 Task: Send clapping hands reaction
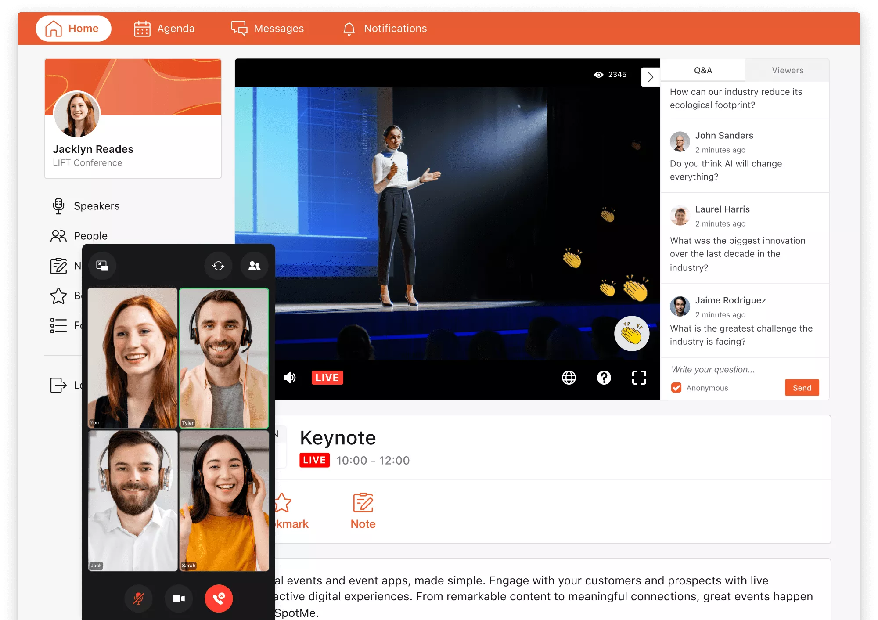(632, 334)
